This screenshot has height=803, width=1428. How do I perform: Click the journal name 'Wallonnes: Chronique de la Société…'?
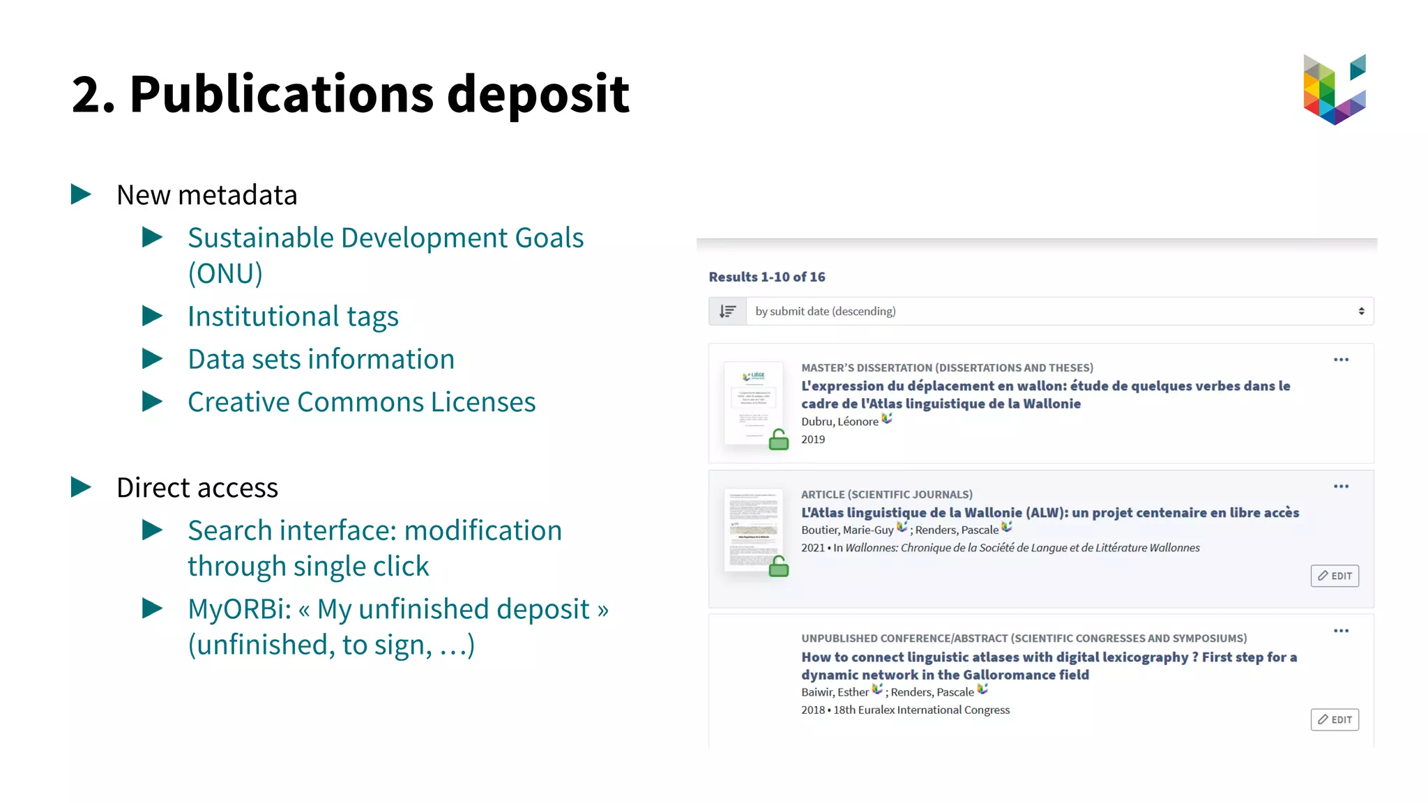(x=1022, y=548)
